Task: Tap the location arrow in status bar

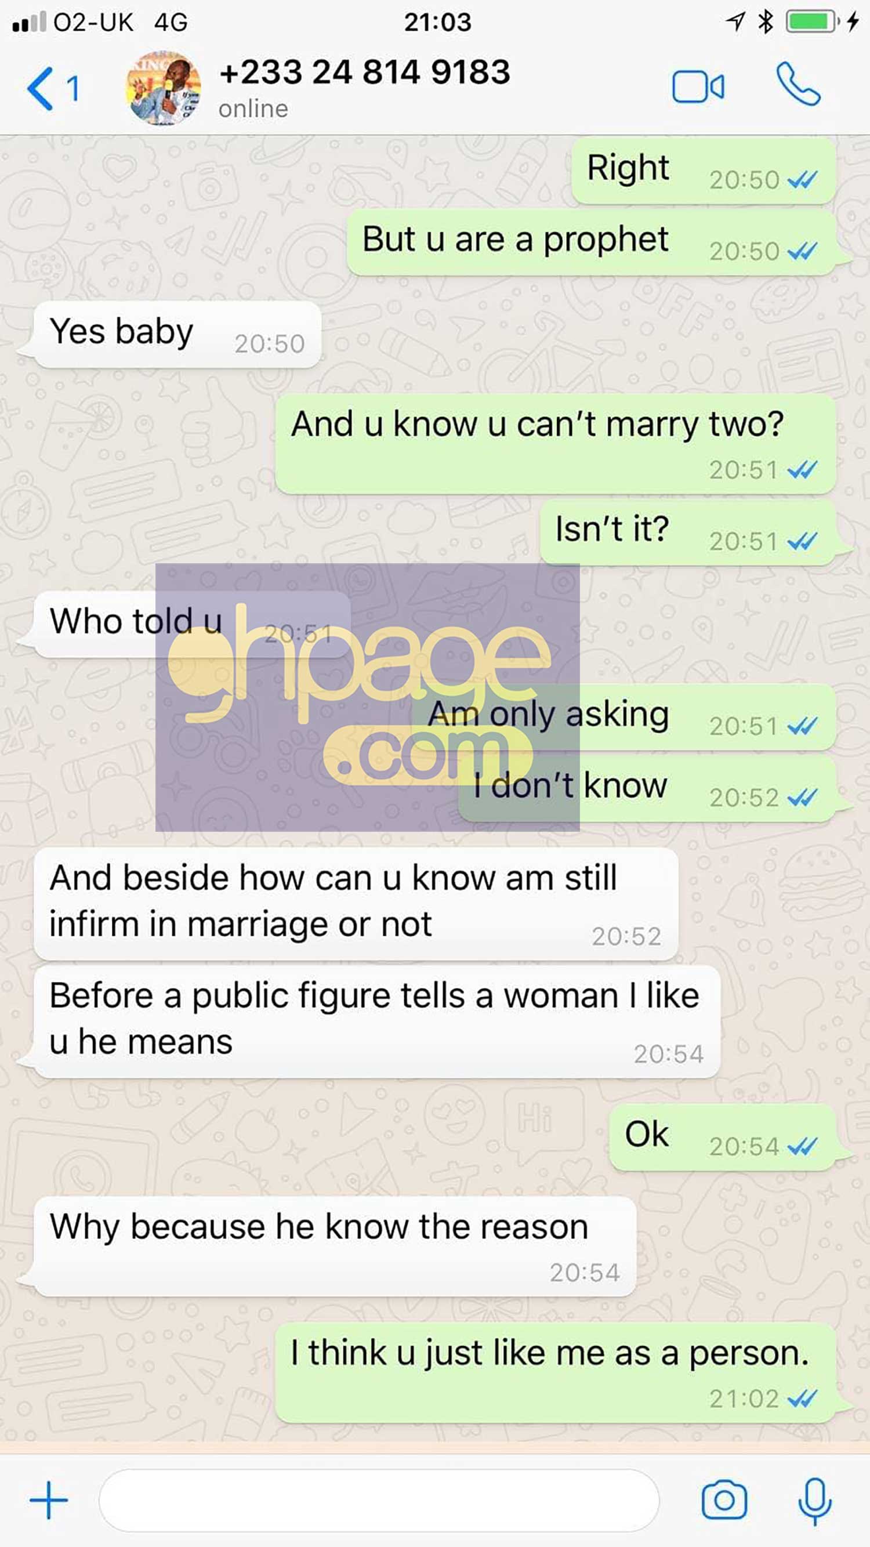Action: pos(735,22)
